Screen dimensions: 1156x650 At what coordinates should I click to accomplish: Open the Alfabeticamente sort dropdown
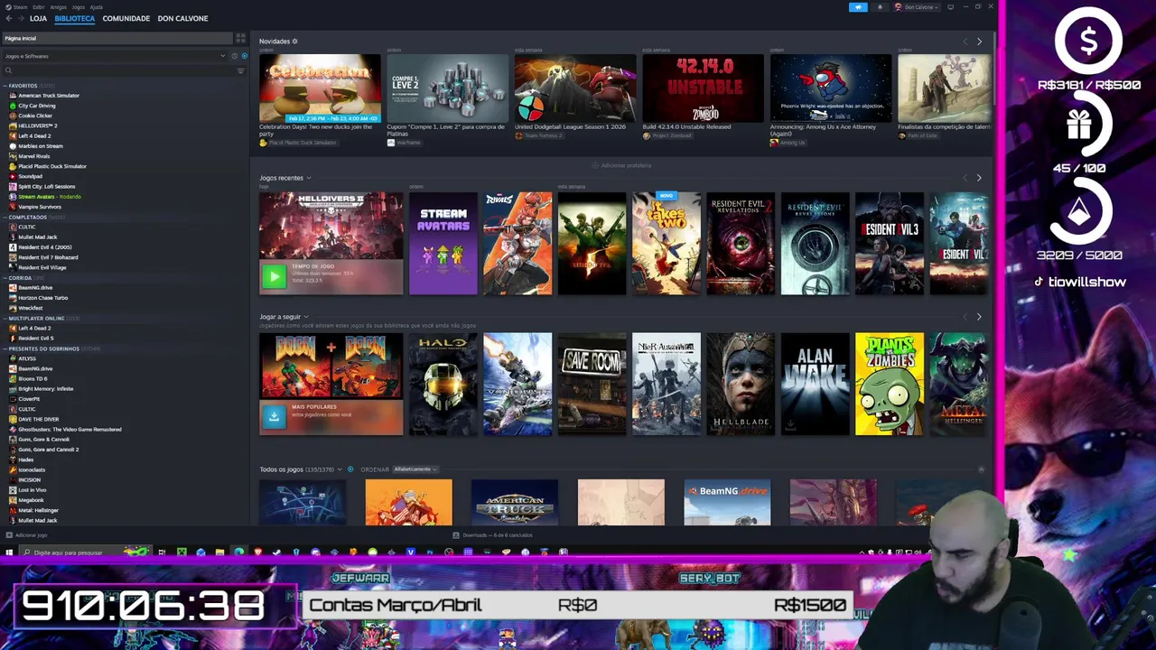415,469
